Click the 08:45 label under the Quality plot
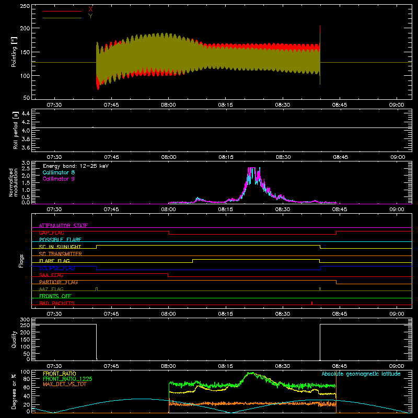418x418 pixels. pos(340,366)
